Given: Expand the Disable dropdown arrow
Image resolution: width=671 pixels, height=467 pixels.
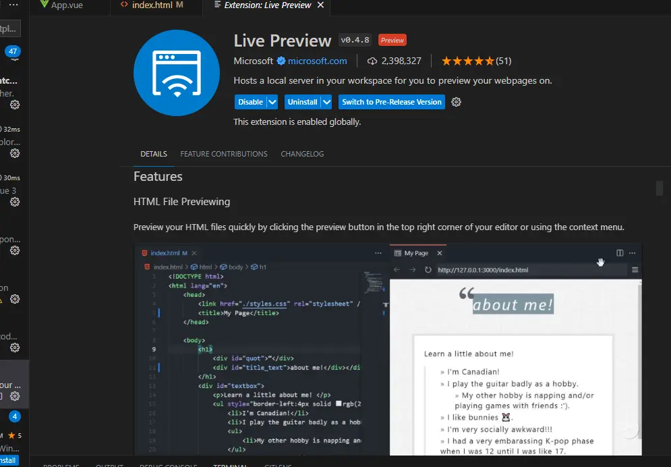Looking at the screenshot, I should 272,102.
